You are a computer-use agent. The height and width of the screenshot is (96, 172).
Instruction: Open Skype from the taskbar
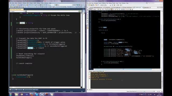click(x=37, y=94)
